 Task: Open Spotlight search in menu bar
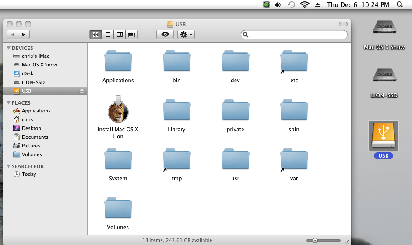click(x=400, y=5)
